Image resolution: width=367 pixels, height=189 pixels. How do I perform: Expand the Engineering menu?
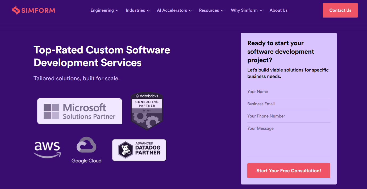(x=105, y=10)
